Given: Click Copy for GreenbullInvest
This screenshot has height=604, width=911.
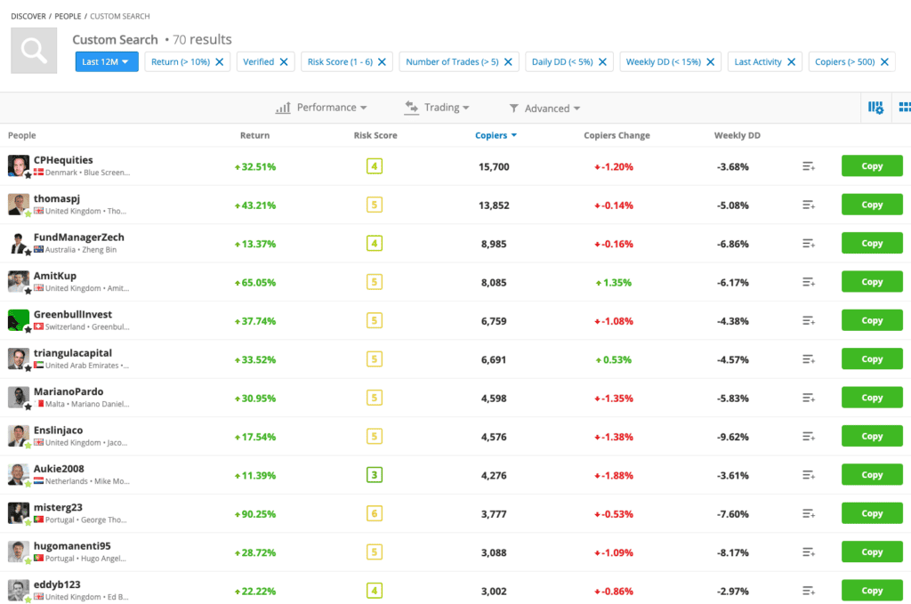Looking at the screenshot, I should click(871, 320).
